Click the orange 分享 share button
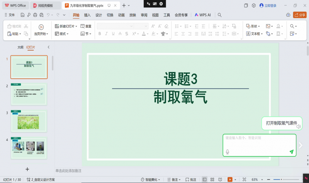Viewport: 309px width, 183px height. coord(300,15)
